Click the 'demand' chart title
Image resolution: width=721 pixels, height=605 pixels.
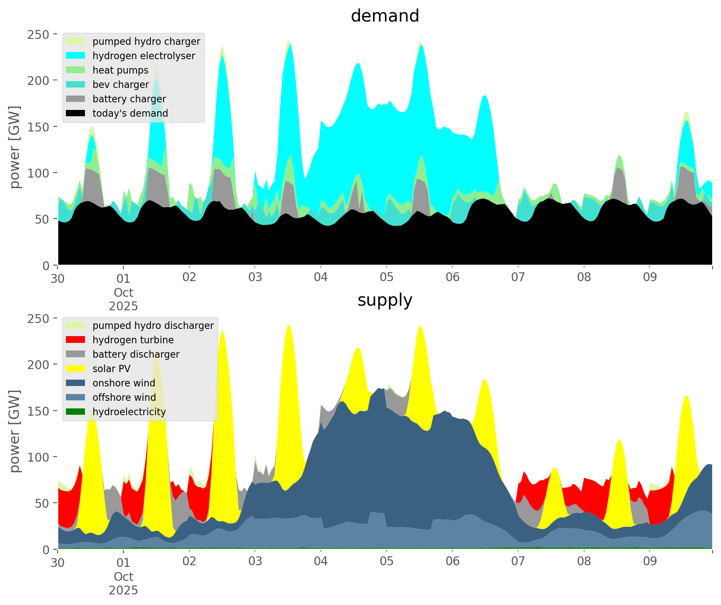pos(385,16)
